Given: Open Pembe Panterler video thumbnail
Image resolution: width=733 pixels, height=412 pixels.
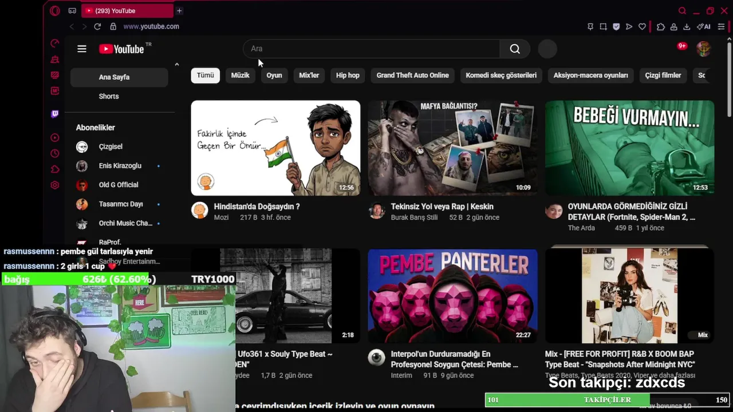Looking at the screenshot, I should (x=452, y=296).
